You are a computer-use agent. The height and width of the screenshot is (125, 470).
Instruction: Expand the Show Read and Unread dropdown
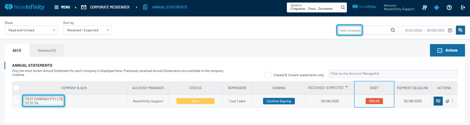31,30
